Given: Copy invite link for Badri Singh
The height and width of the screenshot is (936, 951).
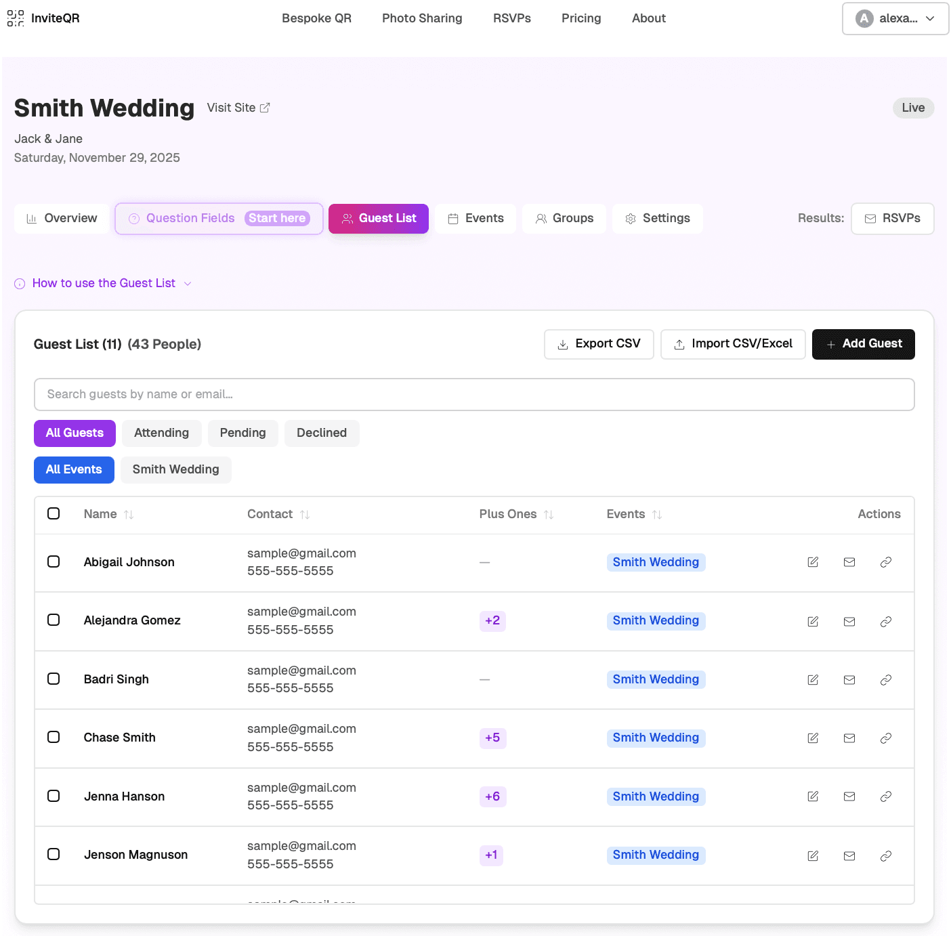Looking at the screenshot, I should 885,679.
